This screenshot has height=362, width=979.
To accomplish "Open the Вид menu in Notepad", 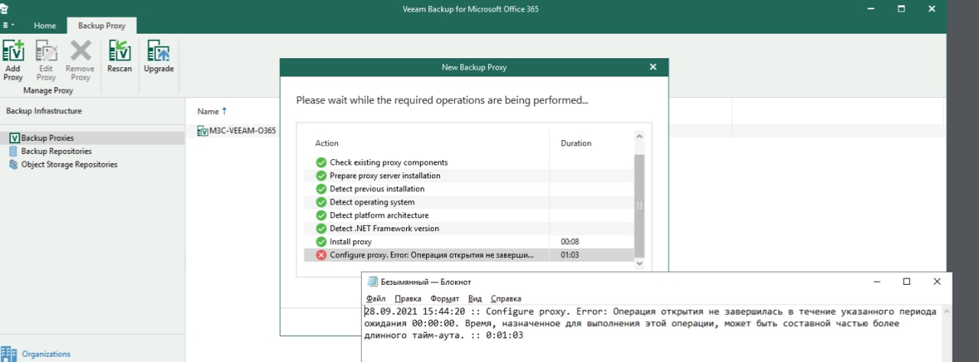I will click(475, 298).
